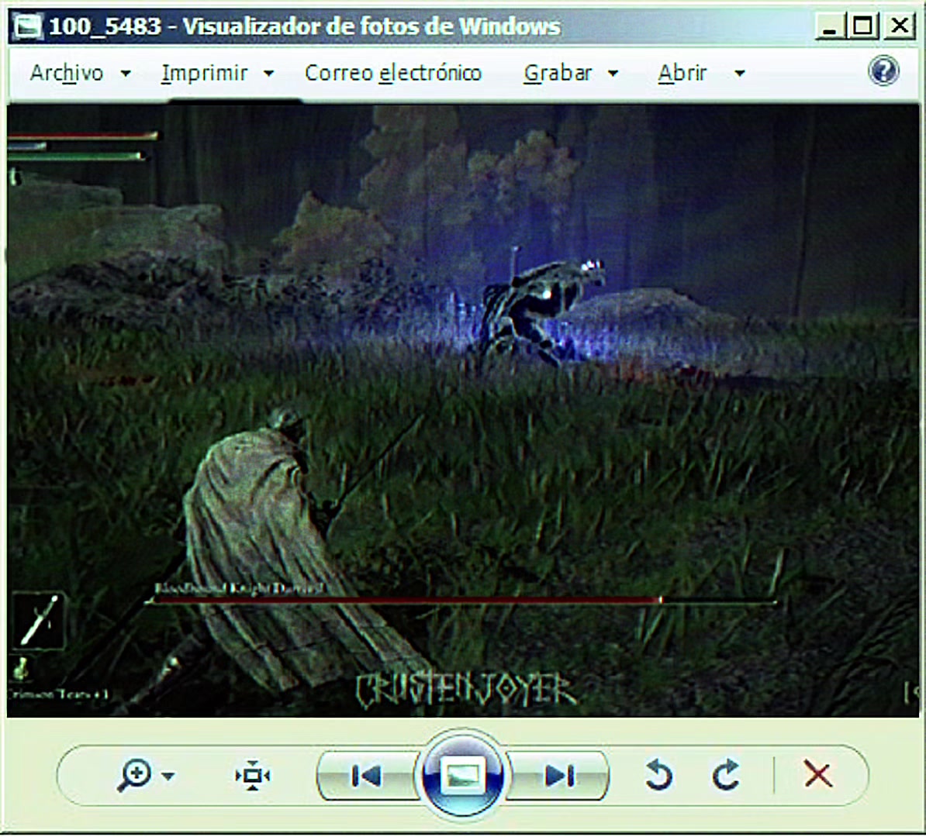Viewport: 926px width, 837px height.
Task: Click the photo viewer app icon in title bar
Action: pyautogui.click(x=27, y=27)
